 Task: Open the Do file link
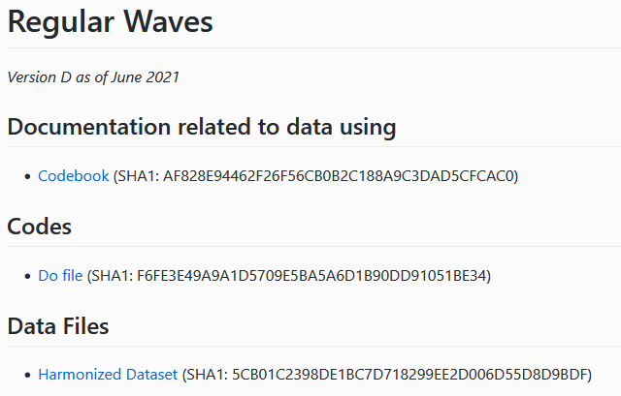pos(60,276)
